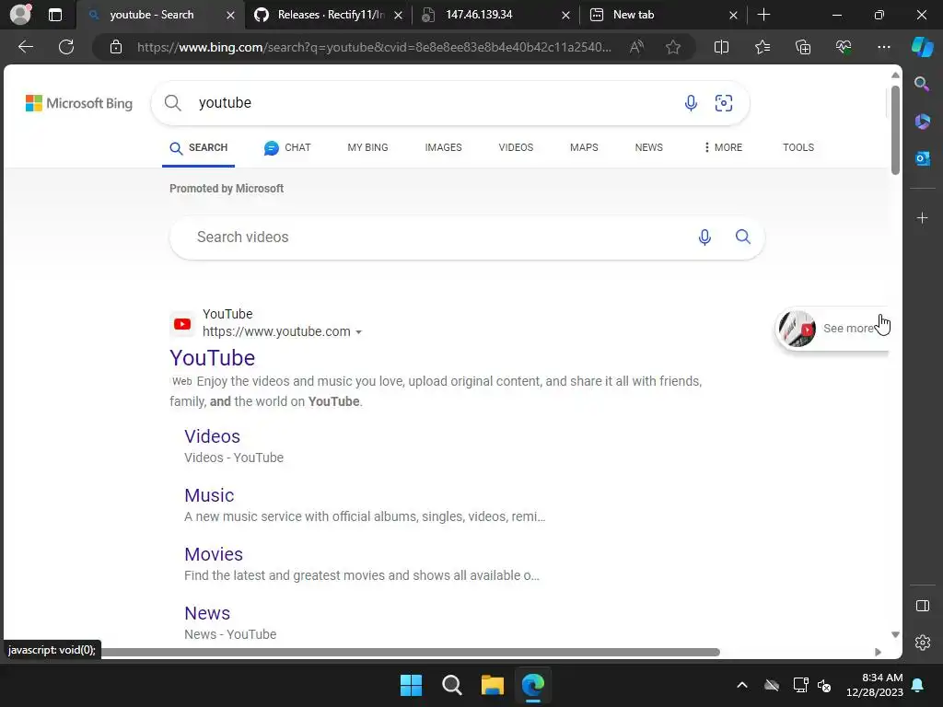Open a new tab with plus button
The height and width of the screenshot is (707, 943).
tap(763, 15)
